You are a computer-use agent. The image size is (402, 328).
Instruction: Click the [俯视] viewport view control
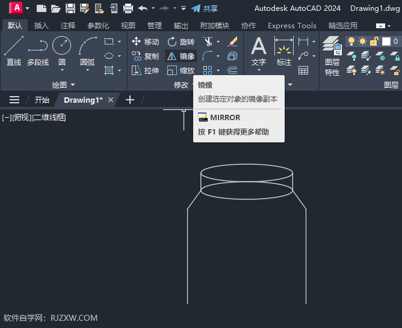(x=22, y=117)
